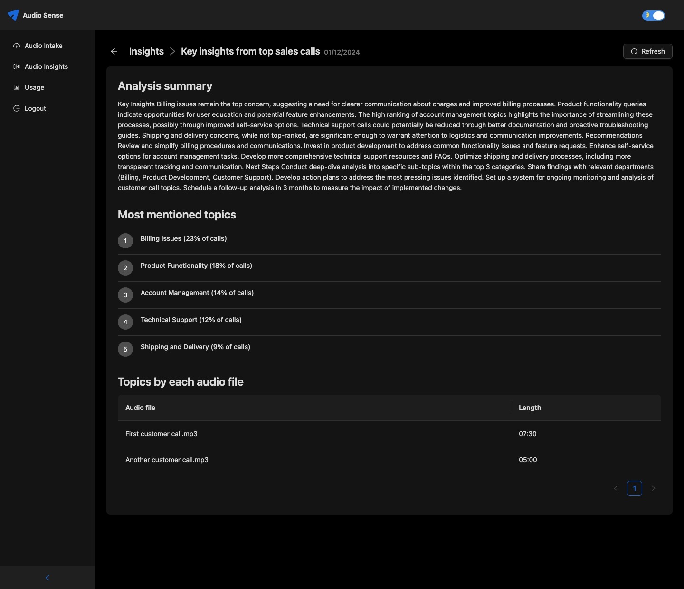This screenshot has width=684, height=589.
Task: Select the number 2 Product Functionality badge
Action: 125,268
